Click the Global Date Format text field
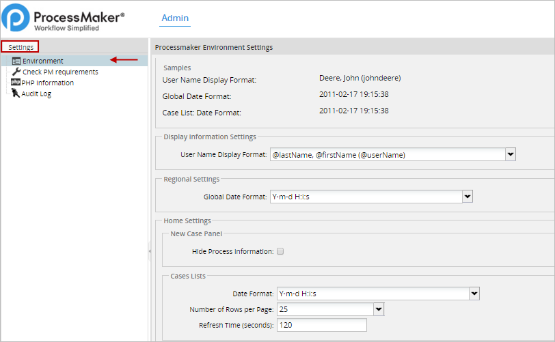 tap(366, 197)
